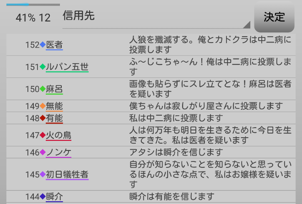Select player name 火の鳥

click(59, 135)
